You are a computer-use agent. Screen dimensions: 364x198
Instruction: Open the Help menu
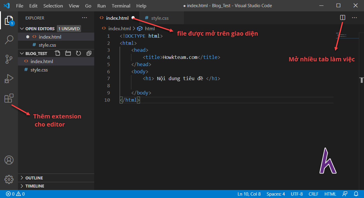[x=141, y=6]
